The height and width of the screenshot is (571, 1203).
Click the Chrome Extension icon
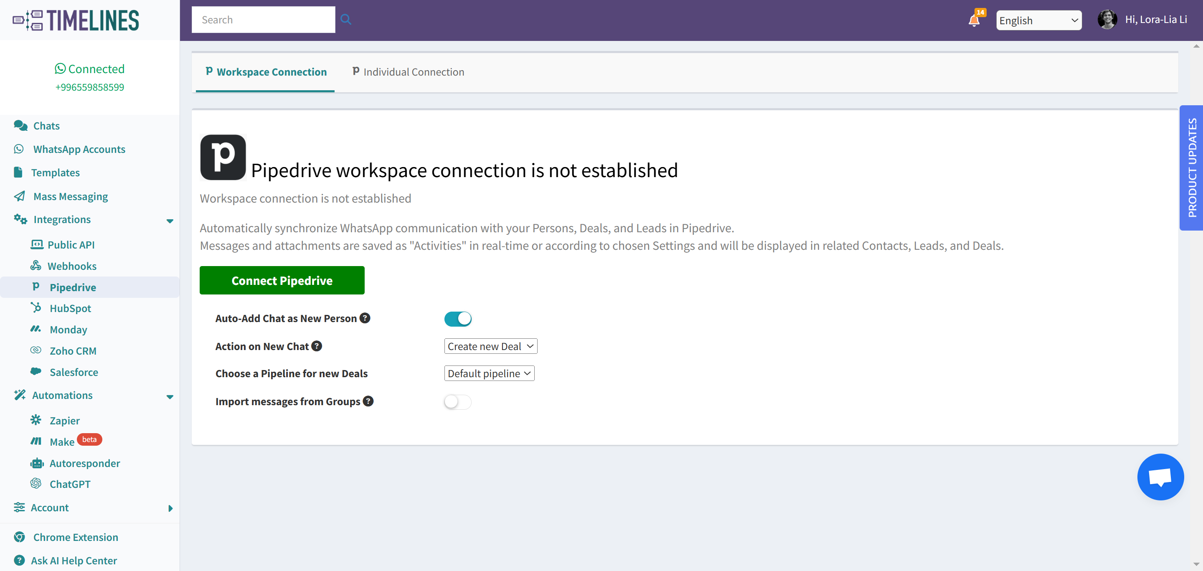click(19, 537)
